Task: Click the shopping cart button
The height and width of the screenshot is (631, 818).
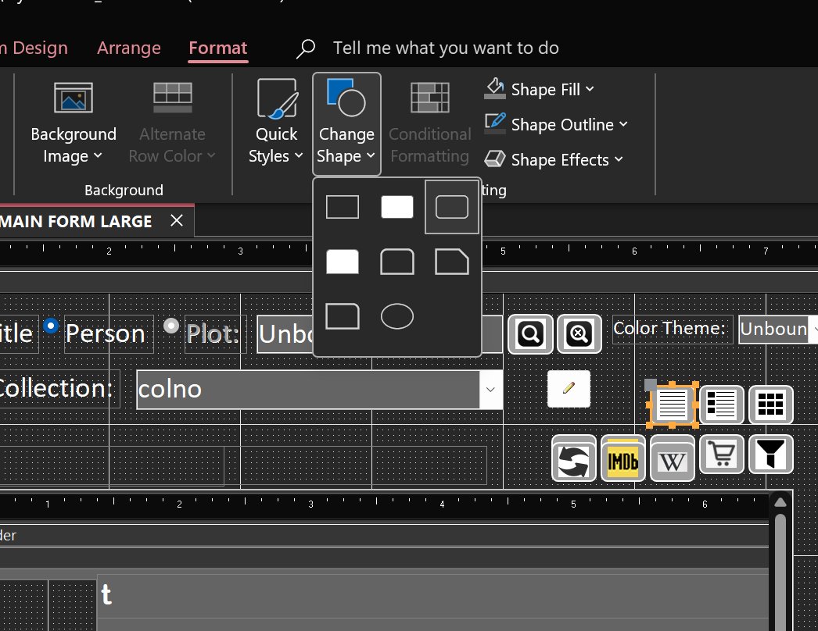Action: 722,455
